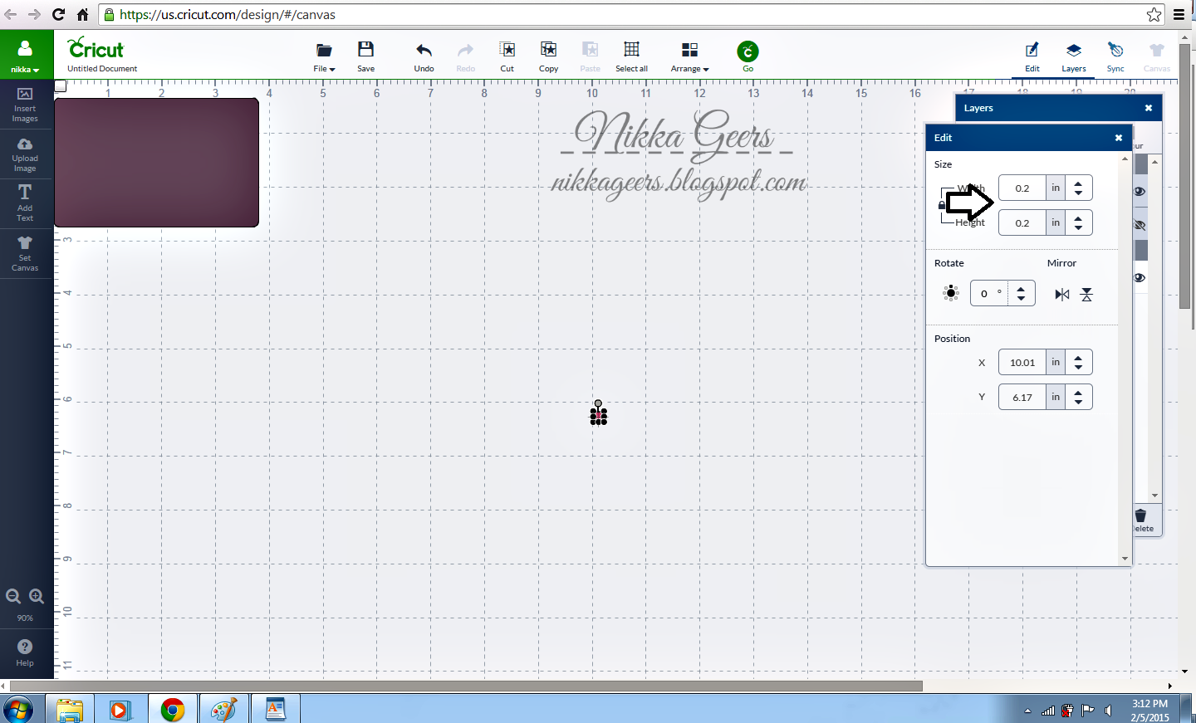This screenshot has width=1196, height=723.
Task: Hide the visible layer's eye icon
Action: [x=1140, y=191]
